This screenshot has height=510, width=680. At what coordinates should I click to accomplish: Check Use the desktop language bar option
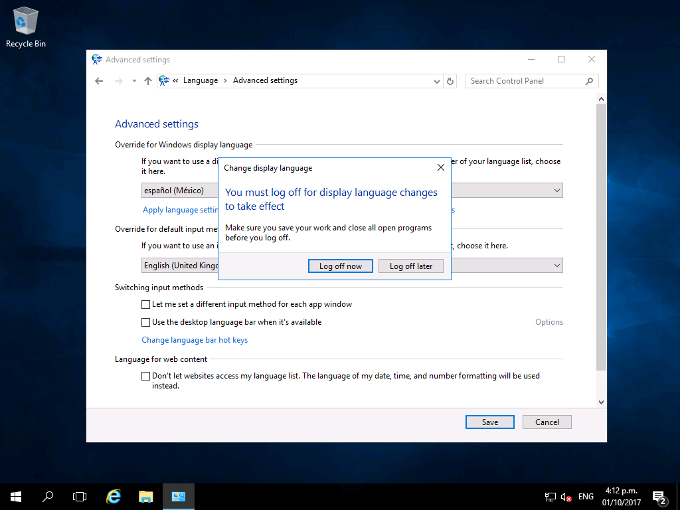[x=145, y=322]
